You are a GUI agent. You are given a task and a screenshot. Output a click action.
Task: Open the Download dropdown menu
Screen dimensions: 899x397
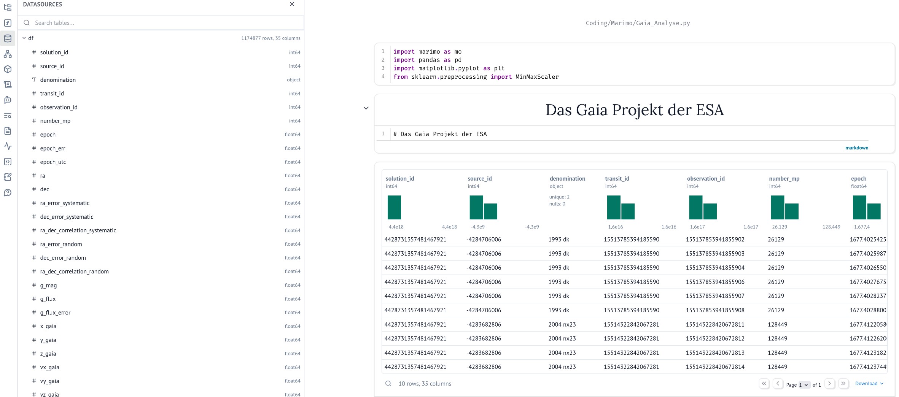pyautogui.click(x=869, y=384)
